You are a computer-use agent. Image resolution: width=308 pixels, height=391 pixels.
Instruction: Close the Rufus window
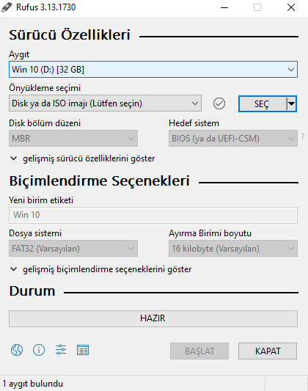click(x=291, y=7)
